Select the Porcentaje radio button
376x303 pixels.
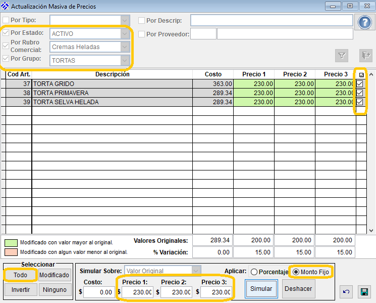point(254,272)
